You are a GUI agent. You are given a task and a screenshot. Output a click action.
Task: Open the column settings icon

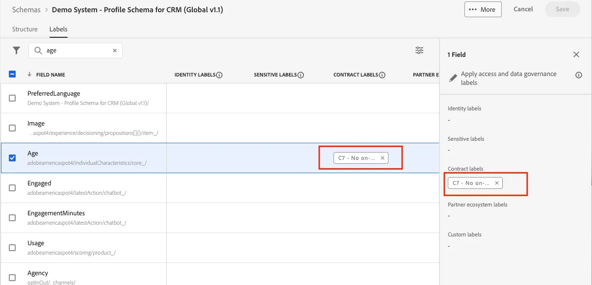419,50
